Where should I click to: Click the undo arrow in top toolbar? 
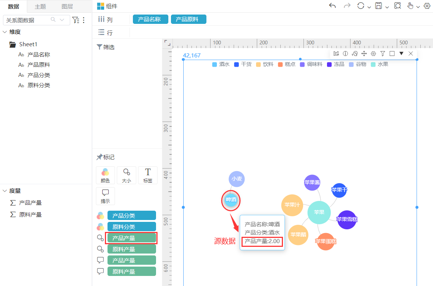coord(333,6)
